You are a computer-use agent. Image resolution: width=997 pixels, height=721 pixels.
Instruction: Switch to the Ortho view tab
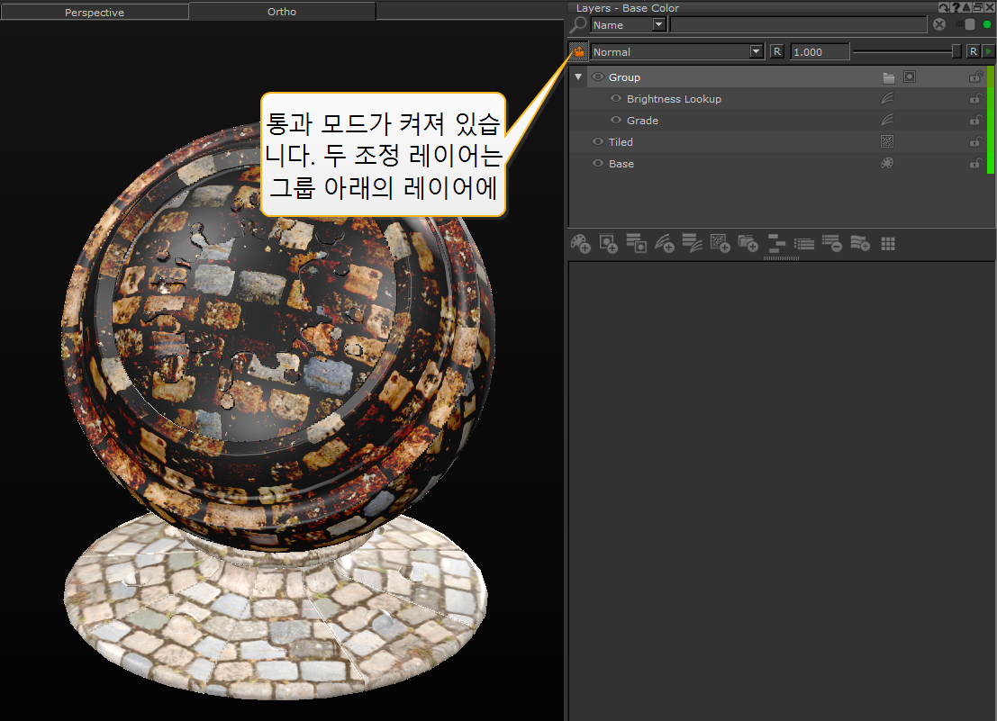click(282, 12)
